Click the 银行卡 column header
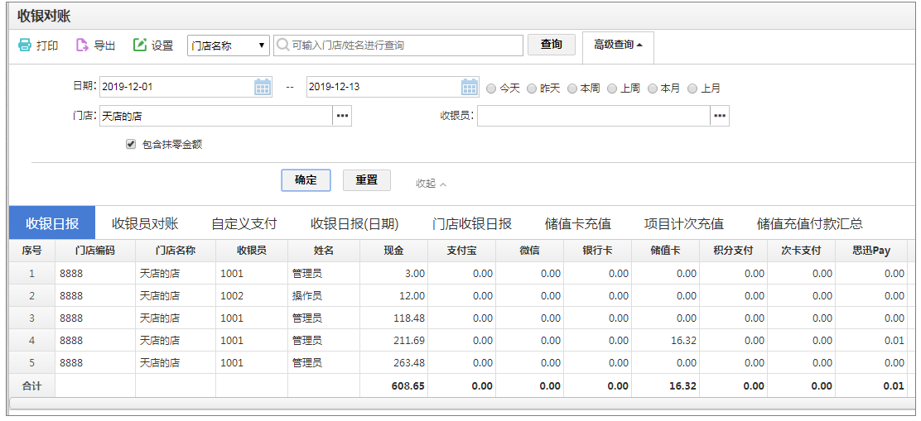The image size is (921, 421). [597, 251]
